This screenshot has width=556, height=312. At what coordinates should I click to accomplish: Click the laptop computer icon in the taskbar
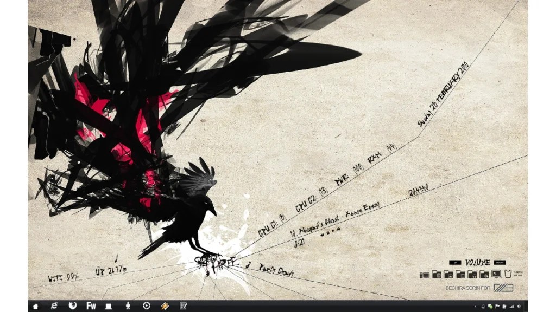pyautogui.click(x=109, y=307)
